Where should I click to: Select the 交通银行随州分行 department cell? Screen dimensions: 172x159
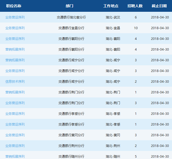[x=71, y=157]
